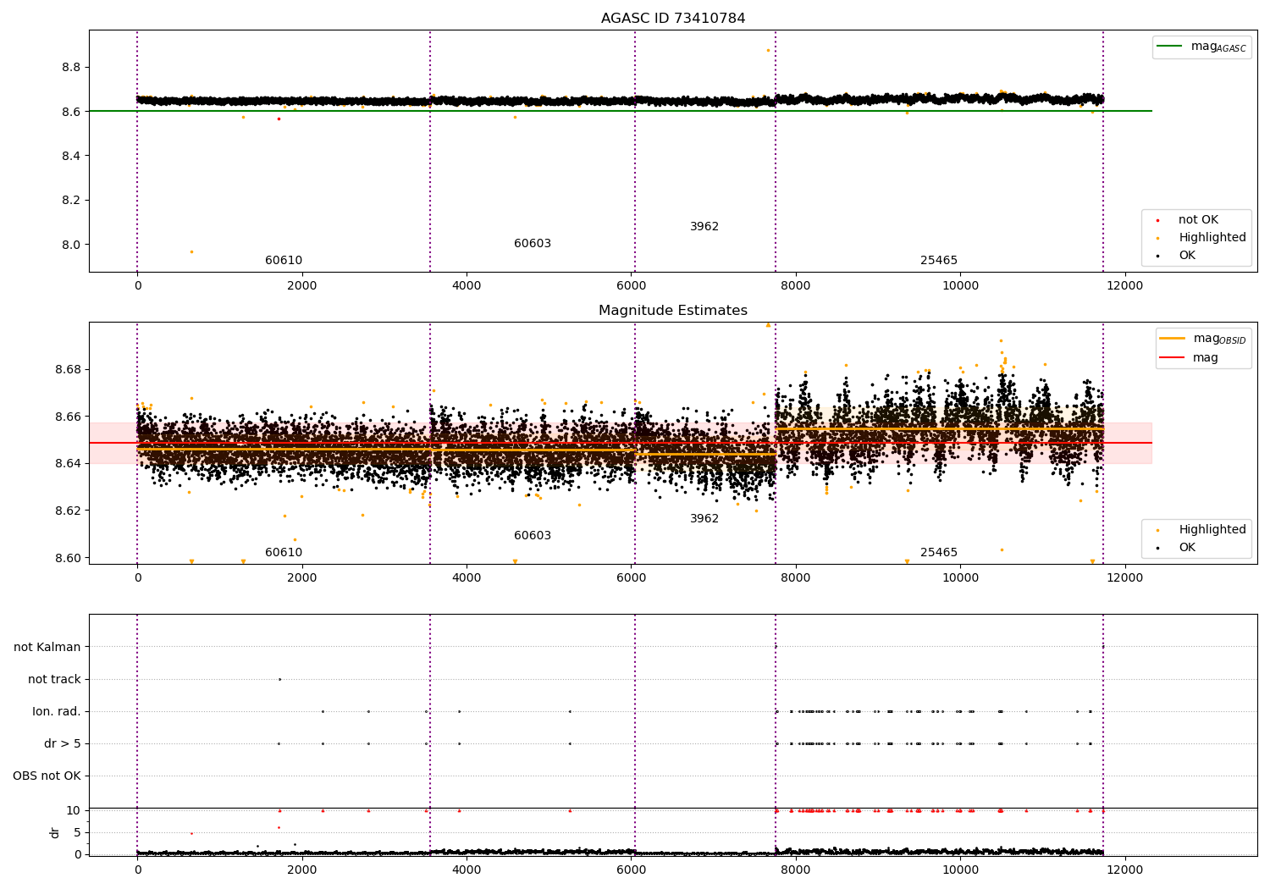Click the 8.60 y-axis tick label

point(68,558)
